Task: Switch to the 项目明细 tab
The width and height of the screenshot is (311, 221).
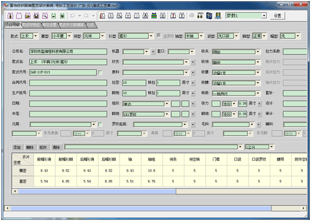Action: click(12, 24)
